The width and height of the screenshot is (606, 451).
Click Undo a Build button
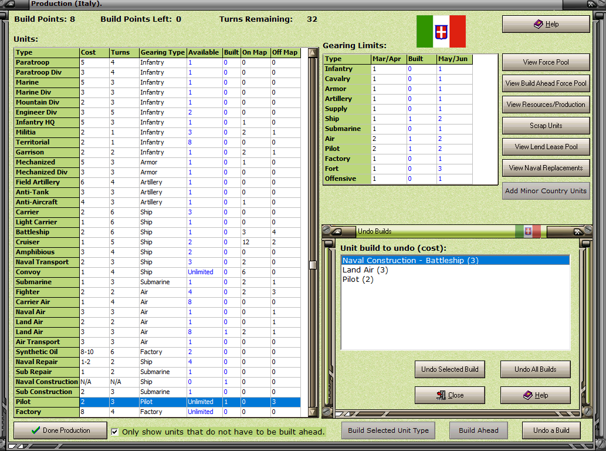(x=551, y=430)
